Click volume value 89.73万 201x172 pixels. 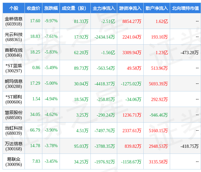[x=81, y=68]
